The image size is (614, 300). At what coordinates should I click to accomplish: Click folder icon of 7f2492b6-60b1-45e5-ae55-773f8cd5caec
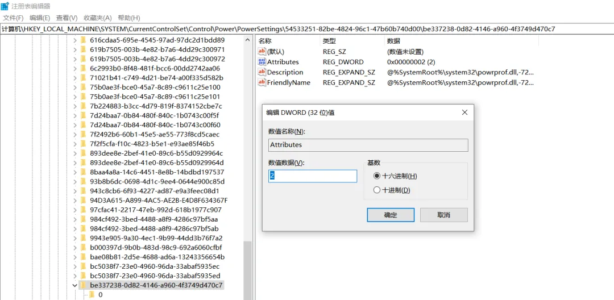coord(83,134)
